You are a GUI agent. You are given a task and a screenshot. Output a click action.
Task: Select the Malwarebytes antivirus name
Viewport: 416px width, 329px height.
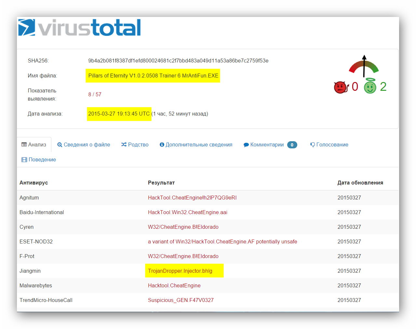(x=36, y=285)
